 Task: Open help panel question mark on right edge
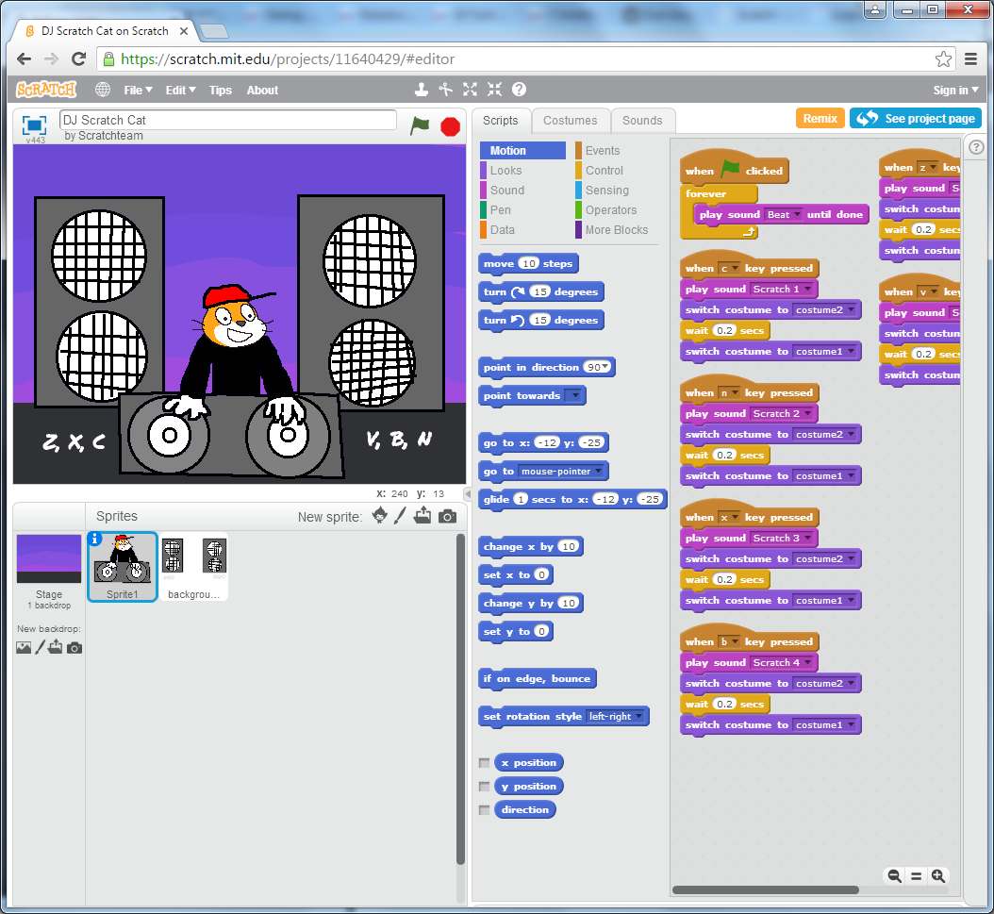pyautogui.click(x=976, y=147)
